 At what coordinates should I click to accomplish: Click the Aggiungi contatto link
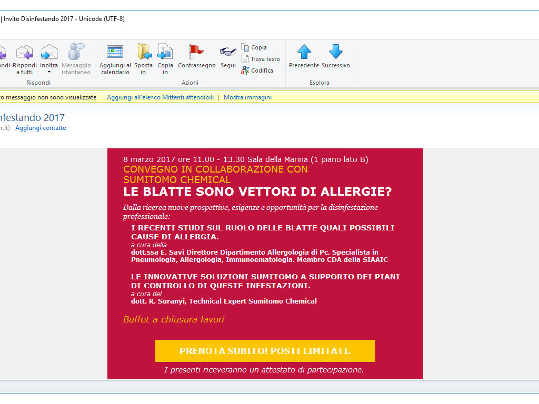41,128
